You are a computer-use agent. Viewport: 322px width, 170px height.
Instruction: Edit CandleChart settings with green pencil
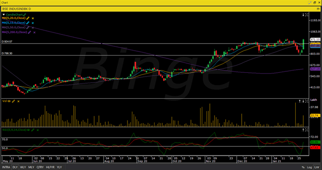point(25,15)
